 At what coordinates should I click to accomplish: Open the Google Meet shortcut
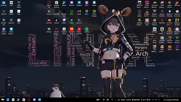(94, 13)
